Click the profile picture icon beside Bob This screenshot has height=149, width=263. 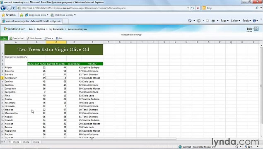256,29
